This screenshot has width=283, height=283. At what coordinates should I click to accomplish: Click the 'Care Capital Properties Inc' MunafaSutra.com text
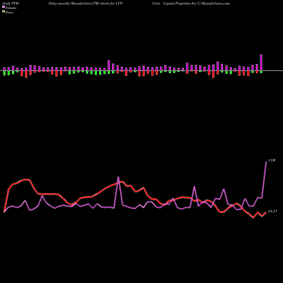(x=191, y=3)
